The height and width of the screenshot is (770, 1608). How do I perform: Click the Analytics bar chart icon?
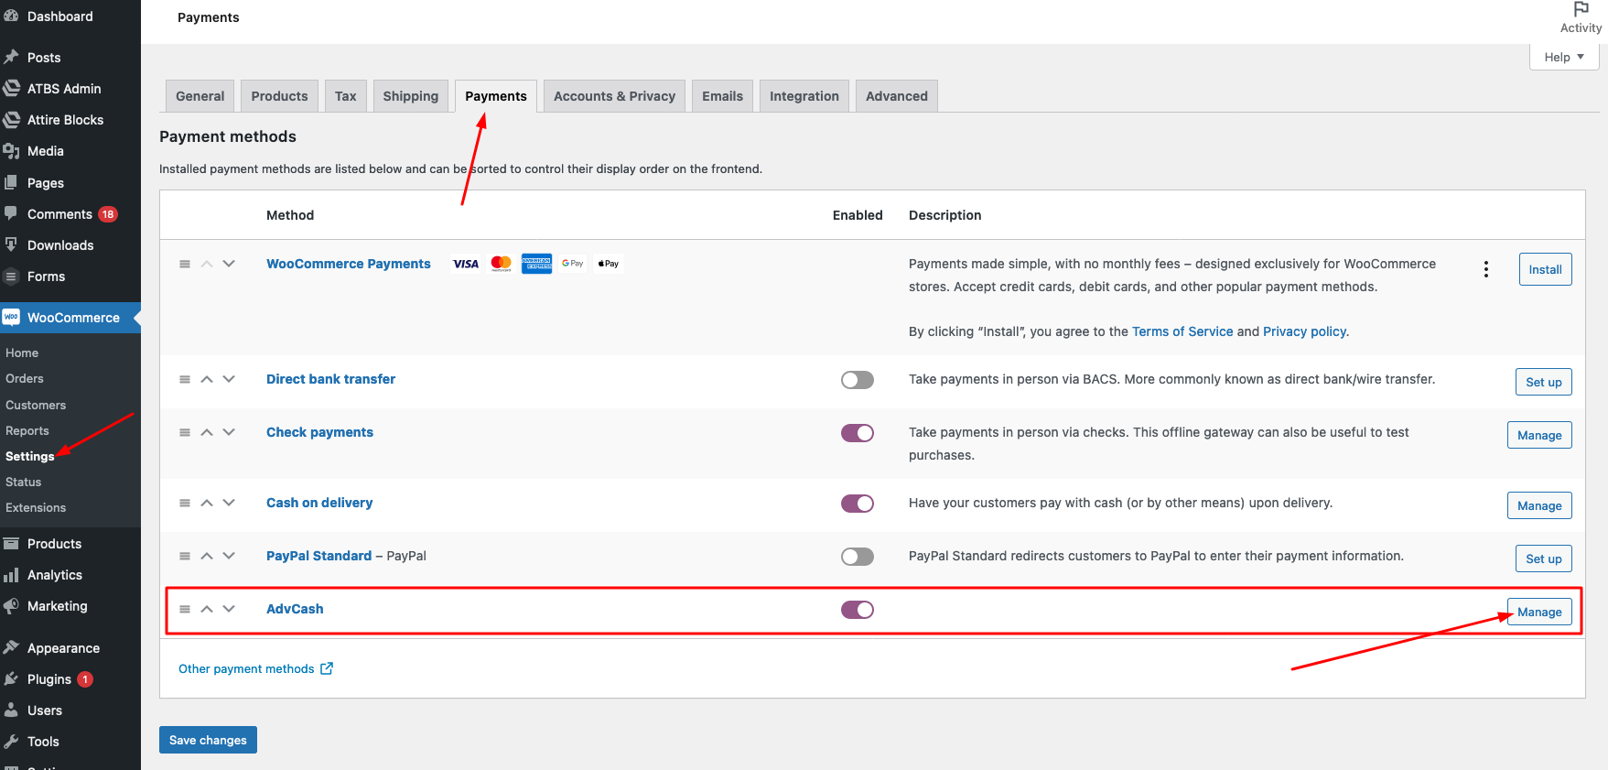11,575
